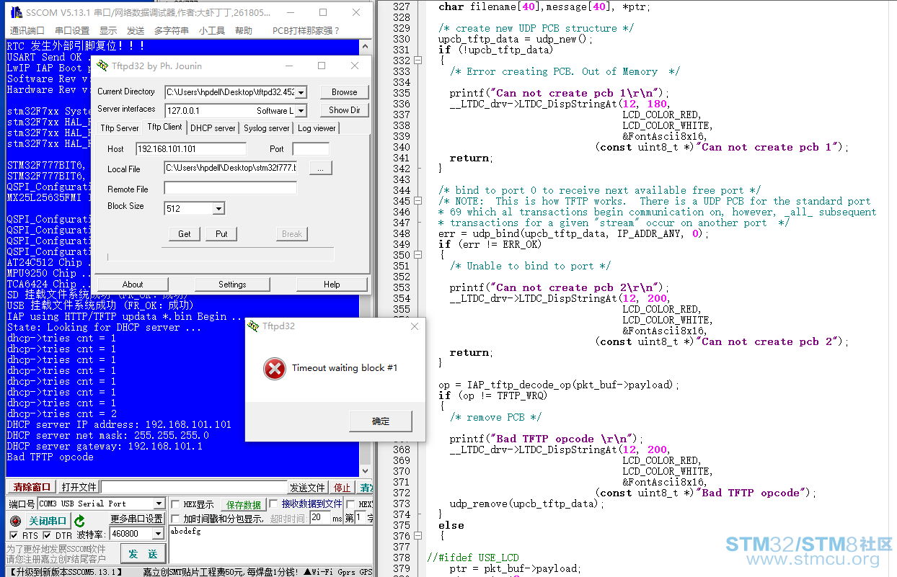897x577 pixels.
Task: Open the 端口号 COM3 port dropdown
Action: click(160, 504)
